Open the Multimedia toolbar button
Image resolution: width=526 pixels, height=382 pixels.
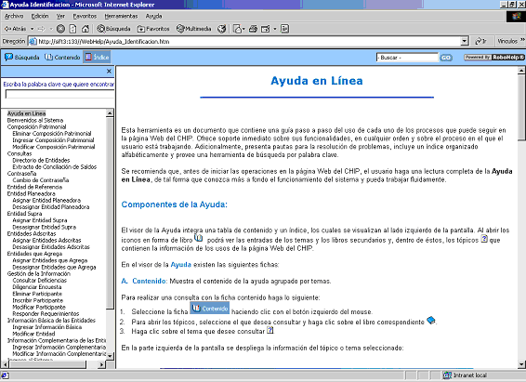(194, 29)
